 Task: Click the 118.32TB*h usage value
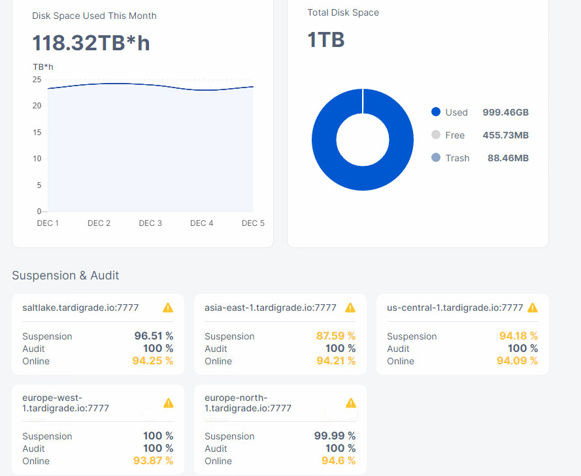click(91, 42)
